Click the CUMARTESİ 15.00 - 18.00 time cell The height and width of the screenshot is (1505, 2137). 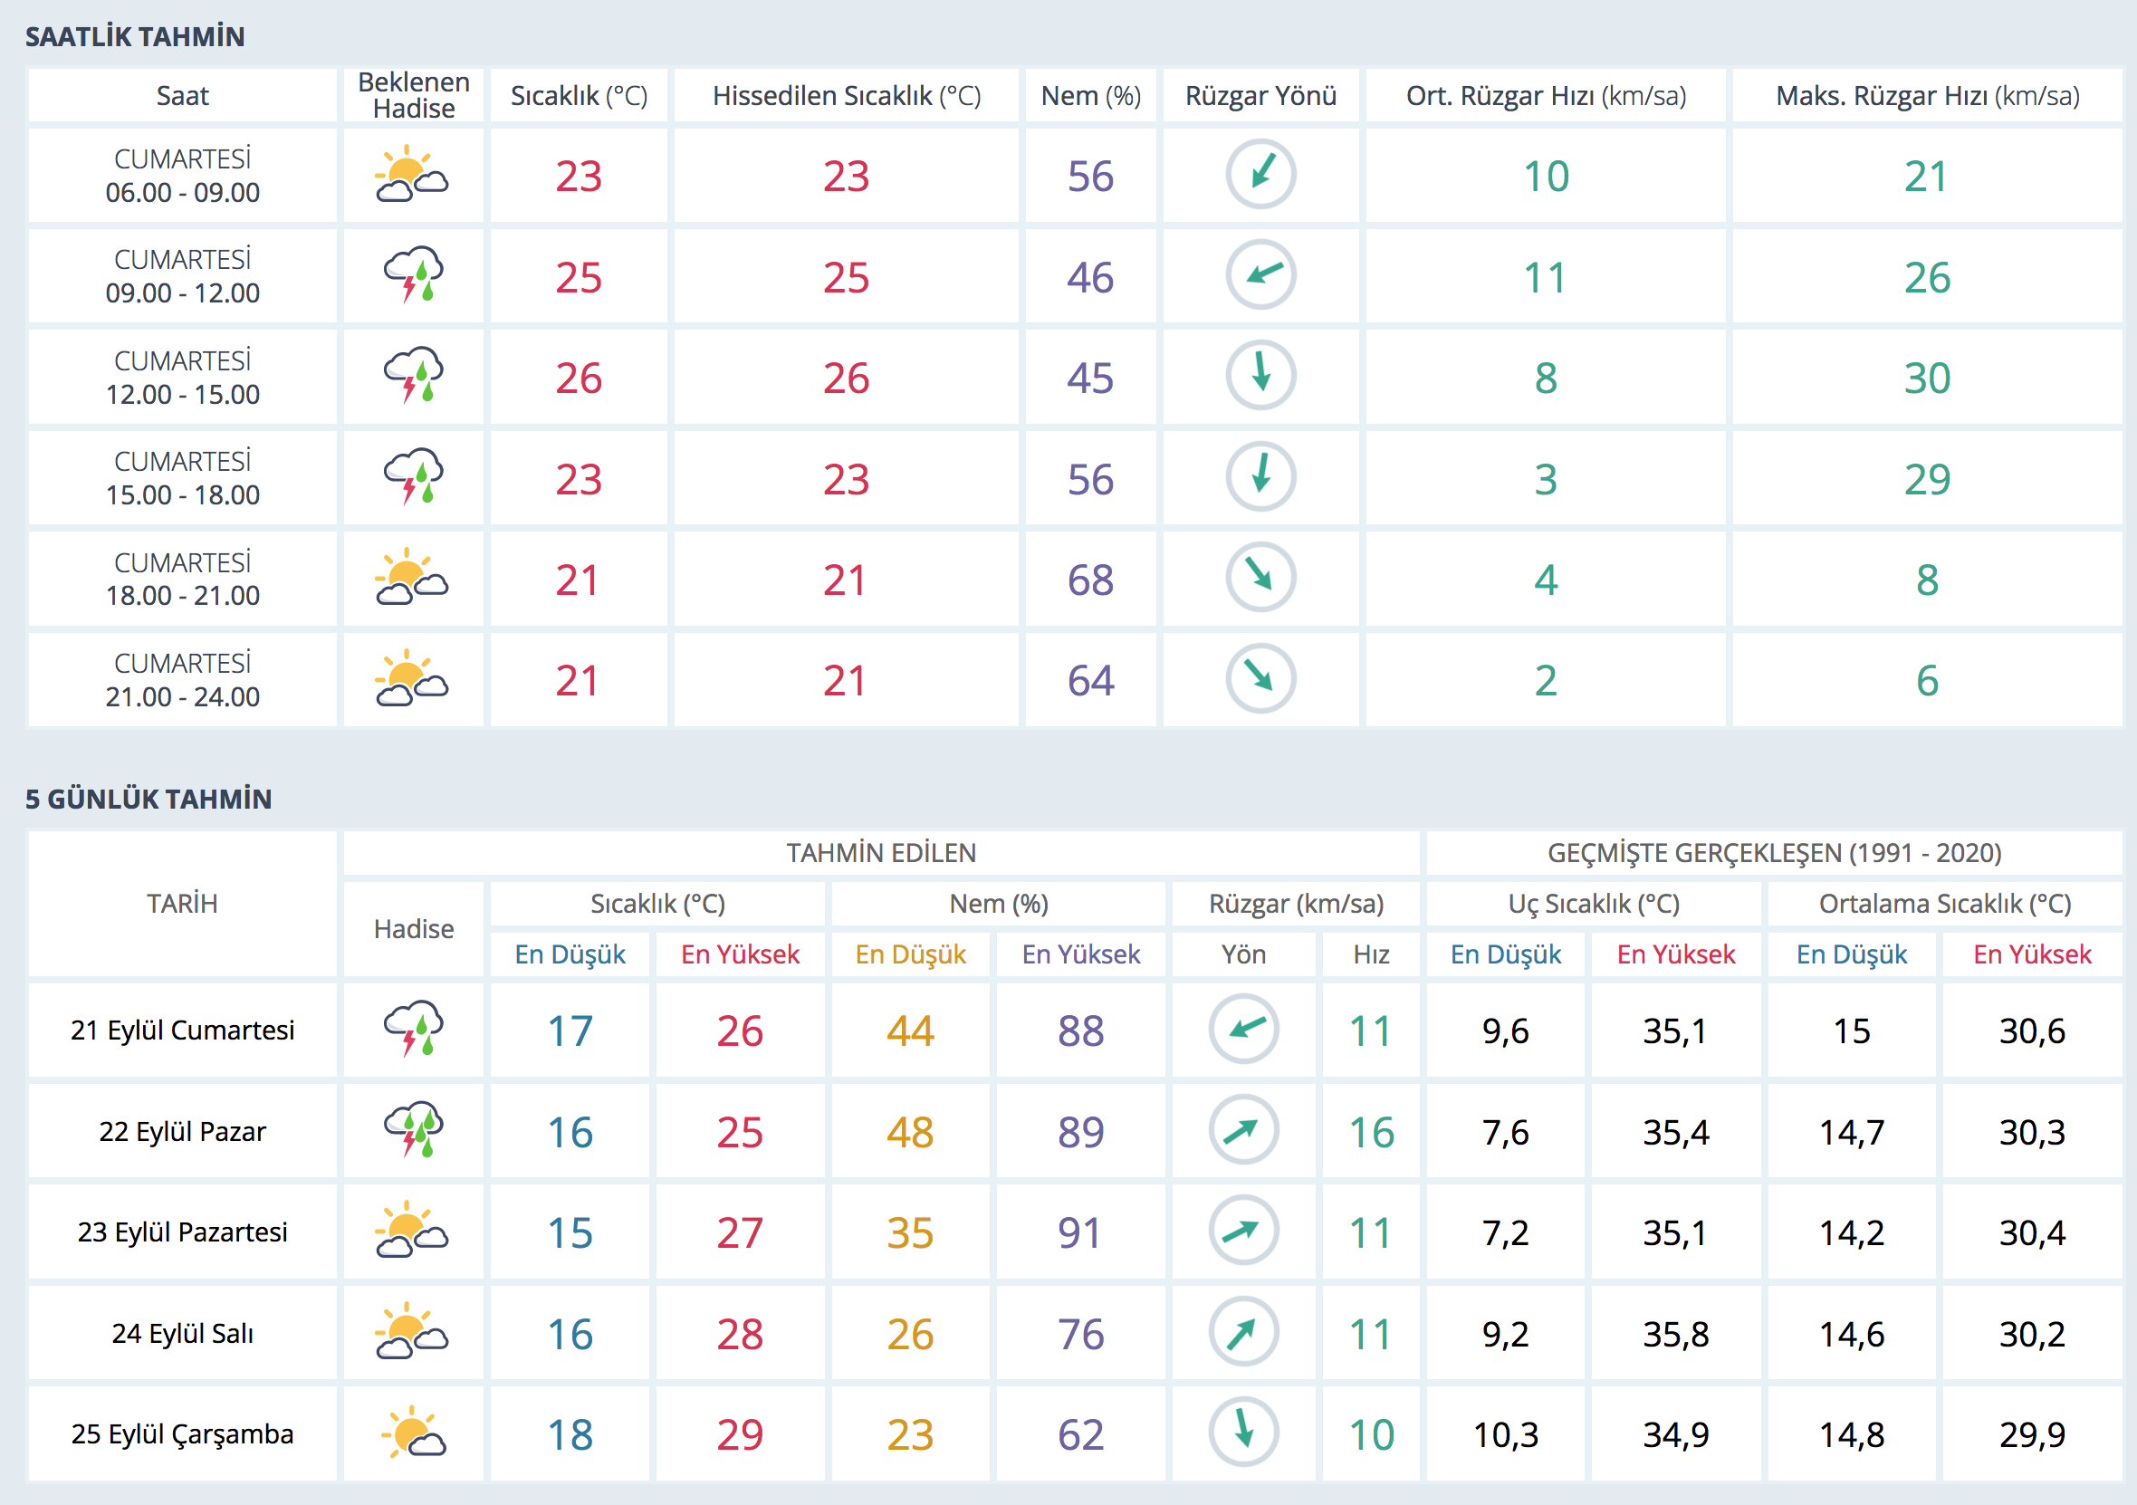pos(182,477)
